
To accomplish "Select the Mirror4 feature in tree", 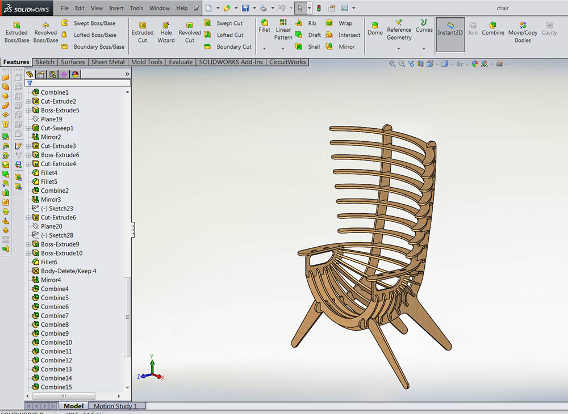I will coord(47,280).
